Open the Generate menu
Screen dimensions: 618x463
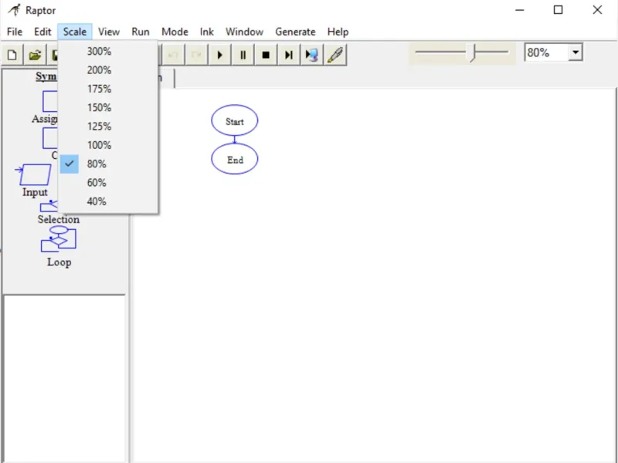pos(295,32)
